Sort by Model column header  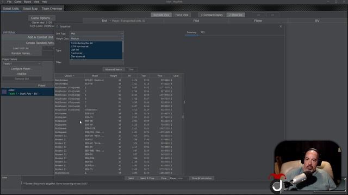click(95, 76)
